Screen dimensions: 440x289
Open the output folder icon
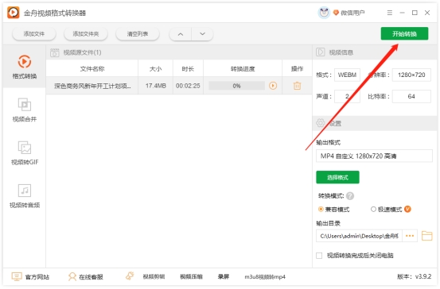click(426, 236)
